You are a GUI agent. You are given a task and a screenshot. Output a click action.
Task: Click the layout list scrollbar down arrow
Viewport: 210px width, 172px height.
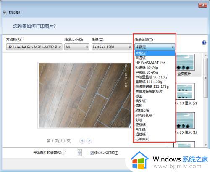point(206,145)
